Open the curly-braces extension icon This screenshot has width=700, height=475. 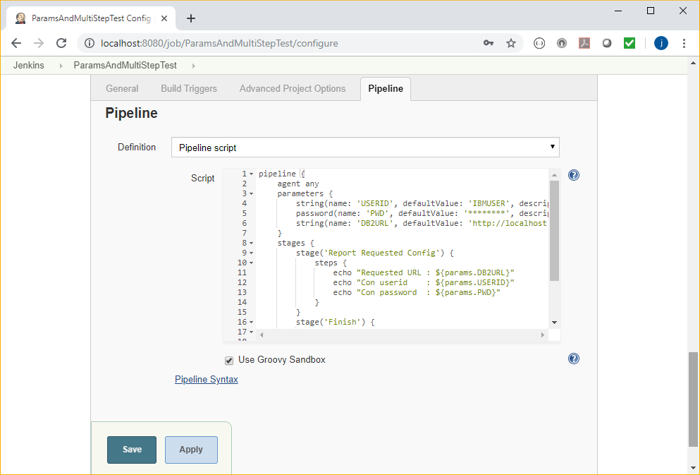(x=539, y=43)
